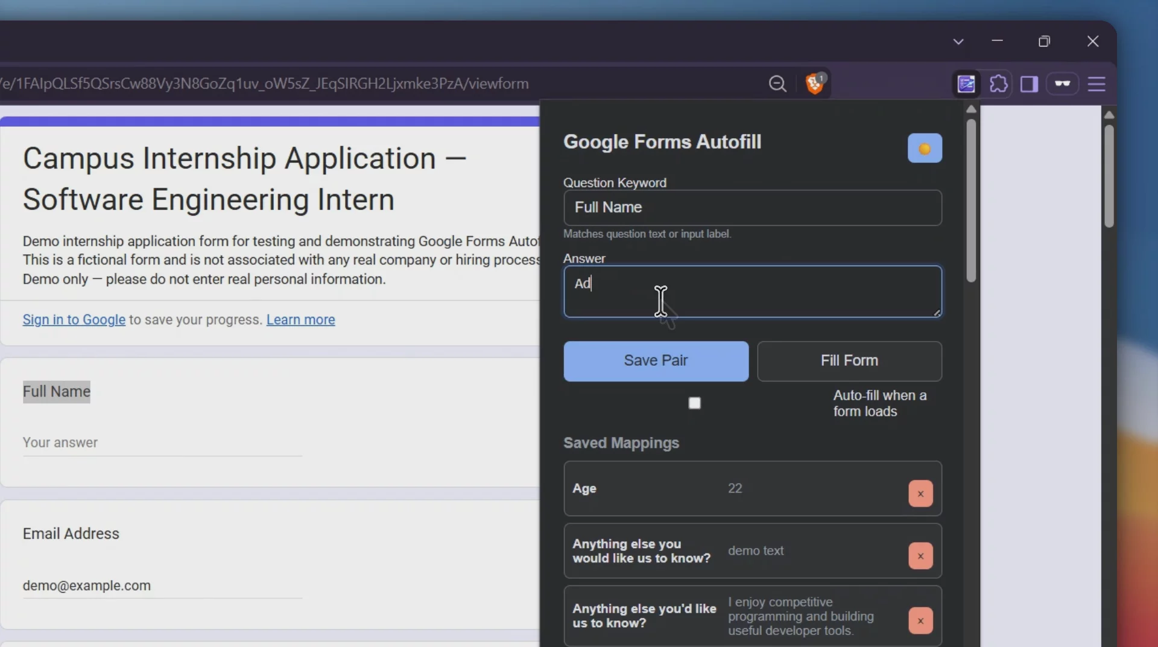The image size is (1158, 647).
Task: Click the page URL in address bar
Action: (x=265, y=84)
